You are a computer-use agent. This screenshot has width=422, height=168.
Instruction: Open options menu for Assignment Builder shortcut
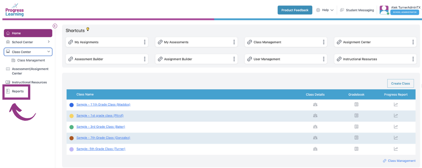[x=234, y=59]
